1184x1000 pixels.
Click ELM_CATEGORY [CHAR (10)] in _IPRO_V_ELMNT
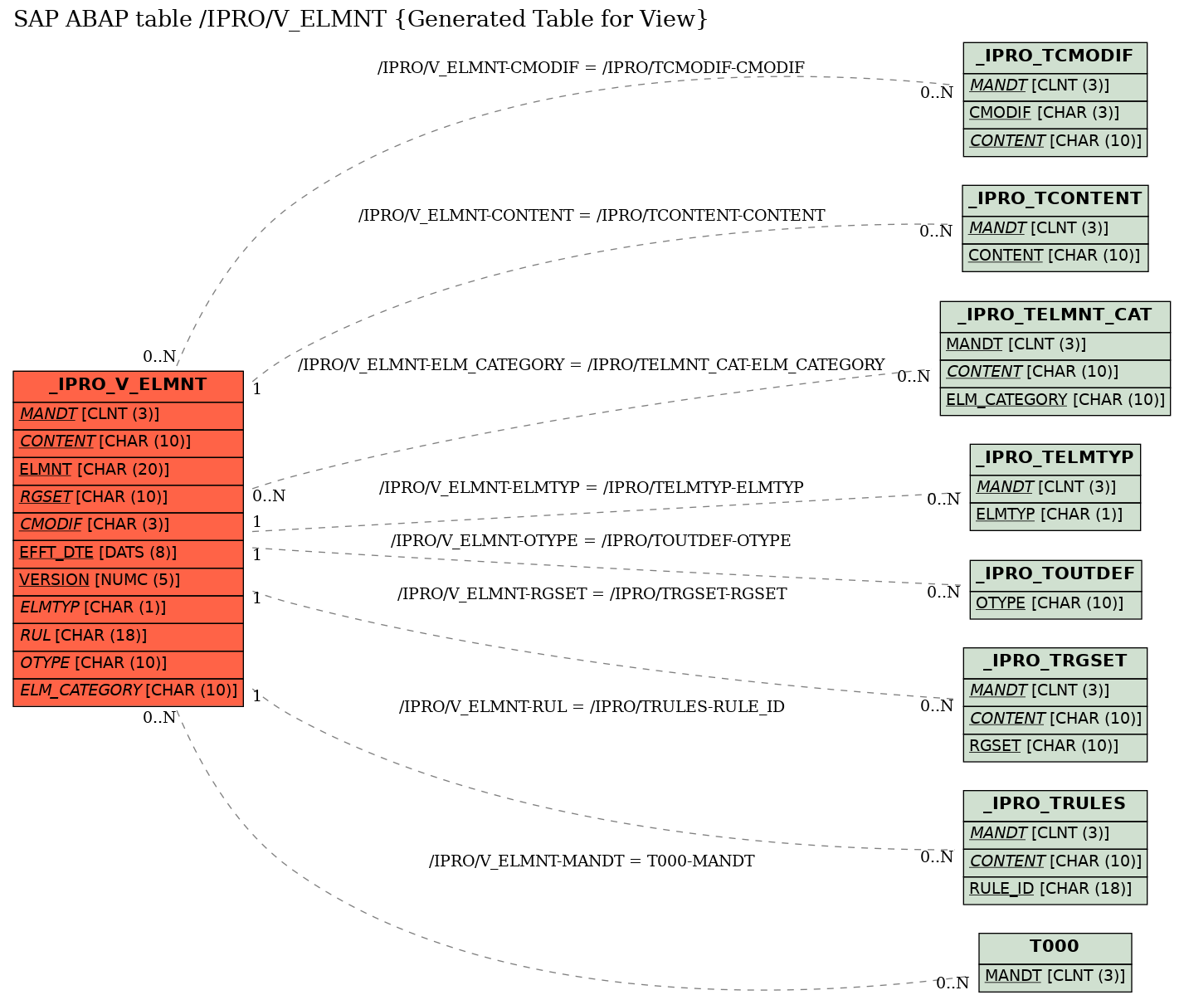pyautogui.click(x=129, y=691)
